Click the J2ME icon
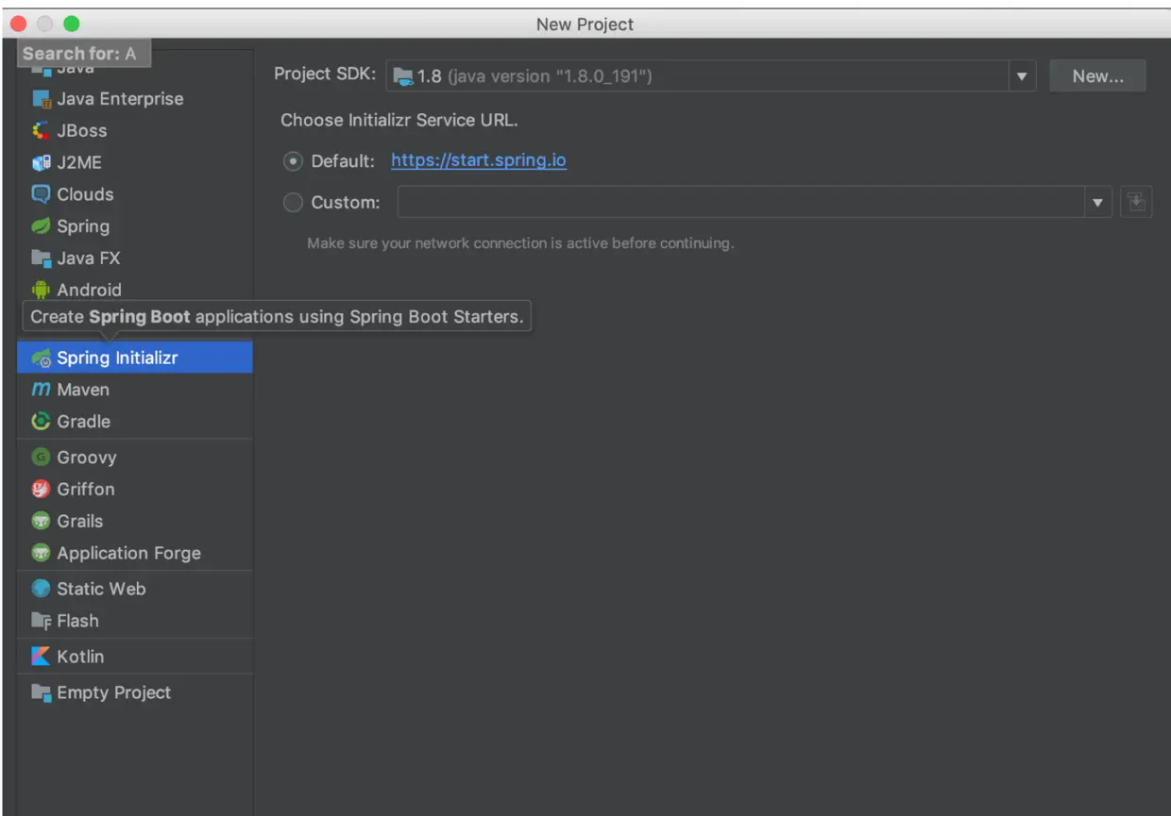This screenshot has width=1171, height=816. 41,163
